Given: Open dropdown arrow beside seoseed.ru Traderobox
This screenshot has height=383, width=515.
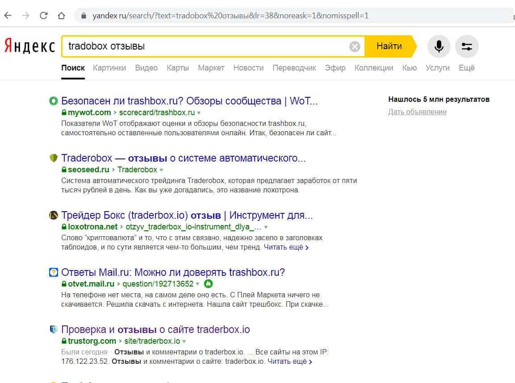Looking at the screenshot, I should (x=162, y=170).
